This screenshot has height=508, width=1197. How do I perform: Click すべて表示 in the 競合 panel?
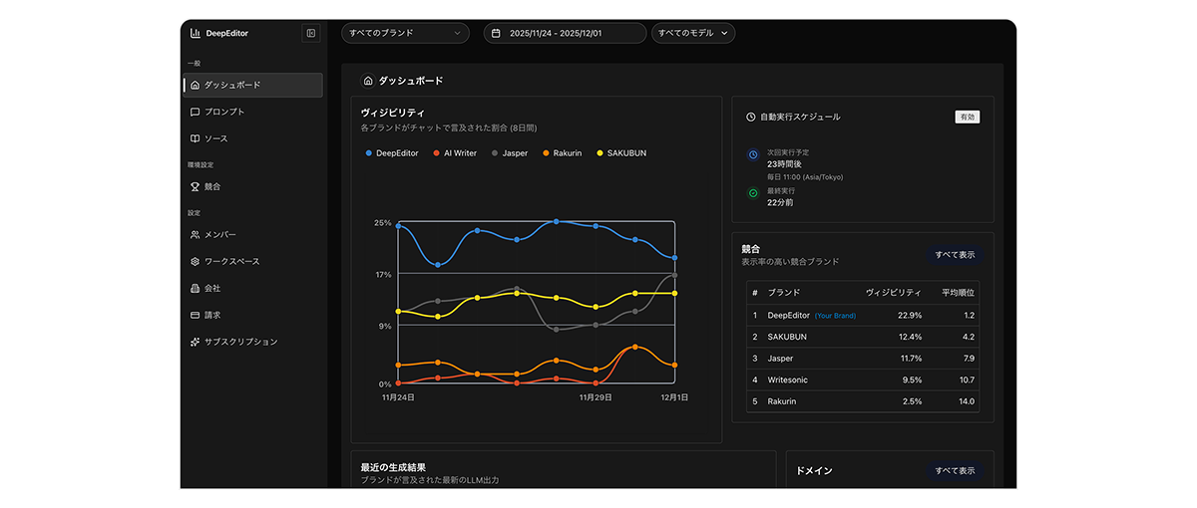(x=955, y=255)
